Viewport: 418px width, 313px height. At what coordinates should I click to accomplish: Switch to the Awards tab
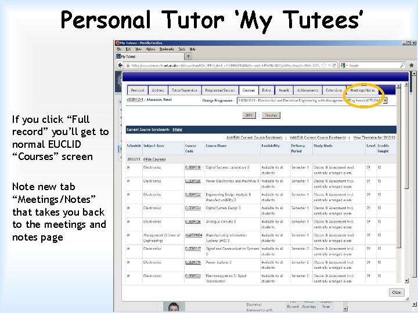pos(284,90)
